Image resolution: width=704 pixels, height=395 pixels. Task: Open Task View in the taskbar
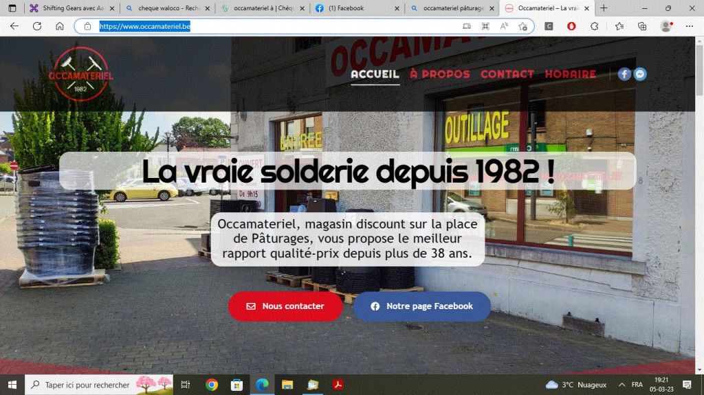tap(185, 385)
